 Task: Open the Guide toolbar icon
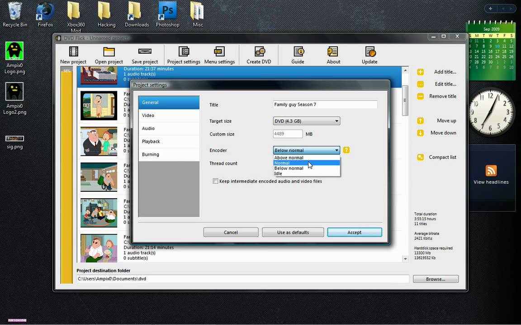[x=298, y=52]
